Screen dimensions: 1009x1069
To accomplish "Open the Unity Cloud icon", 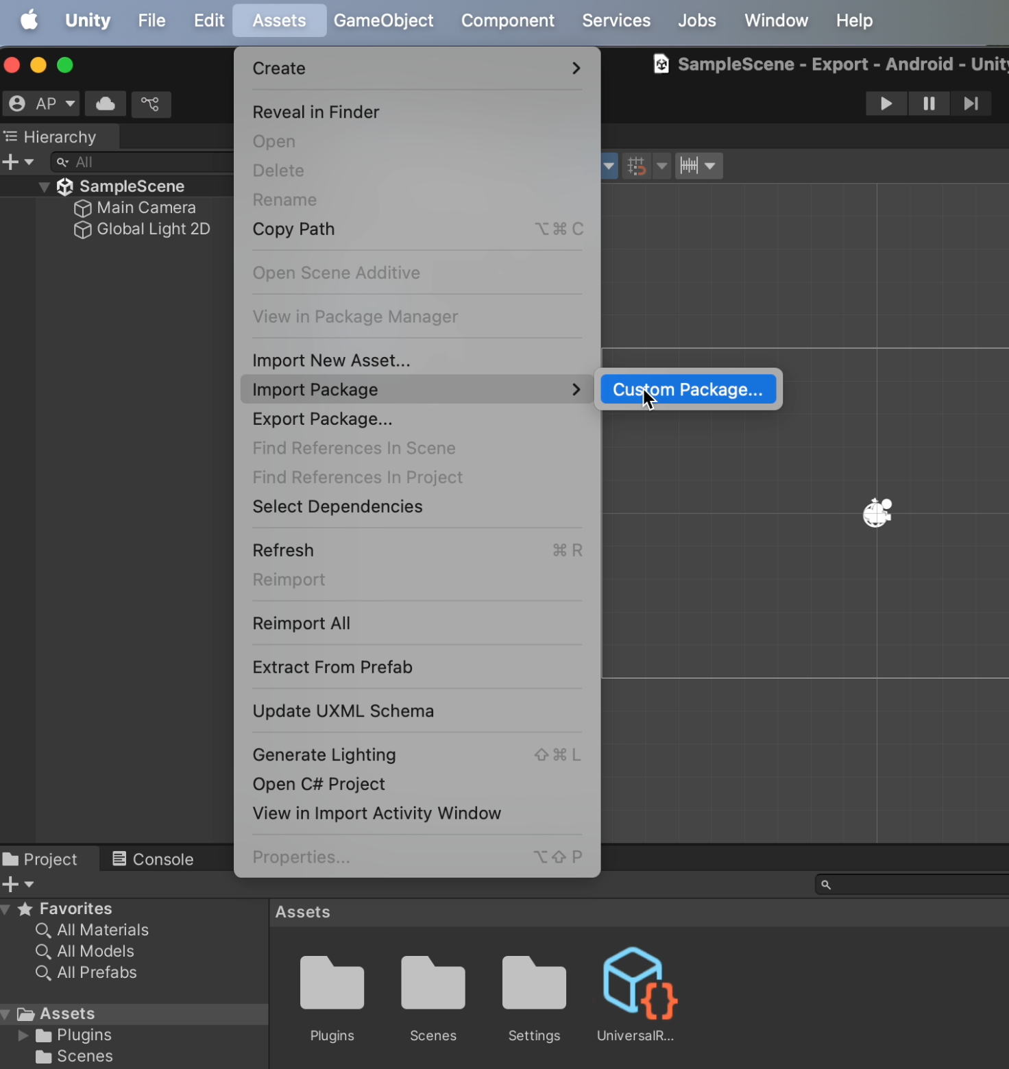I will [x=106, y=104].
